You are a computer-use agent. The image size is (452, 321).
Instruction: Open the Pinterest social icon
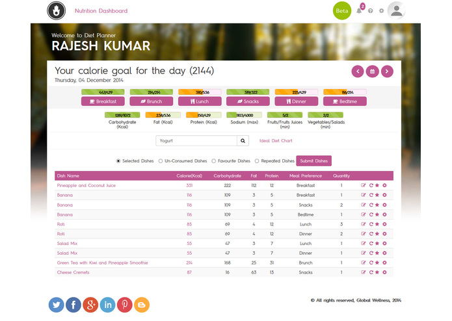124,305
